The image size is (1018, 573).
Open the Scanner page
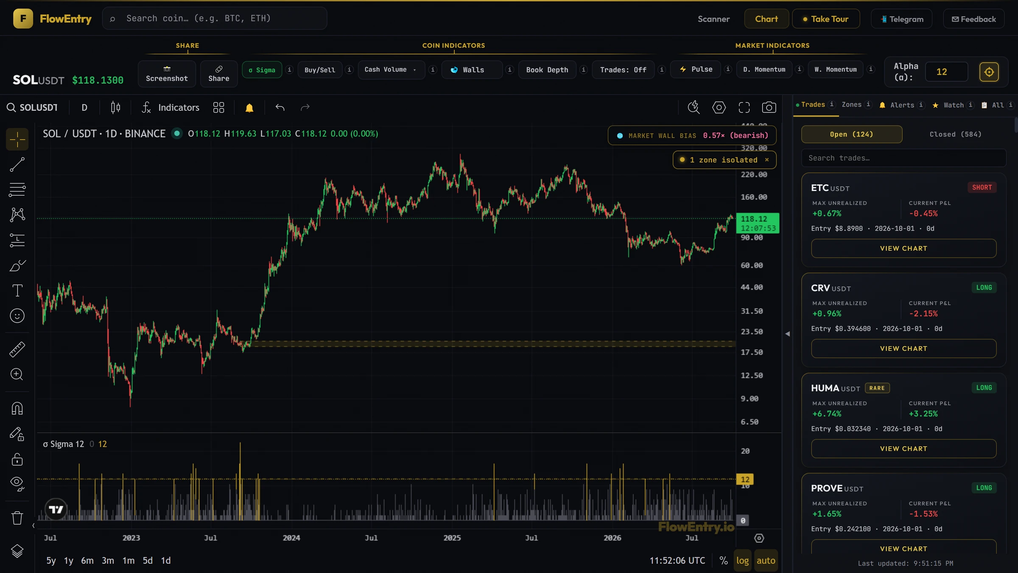[x=713, y=19]
